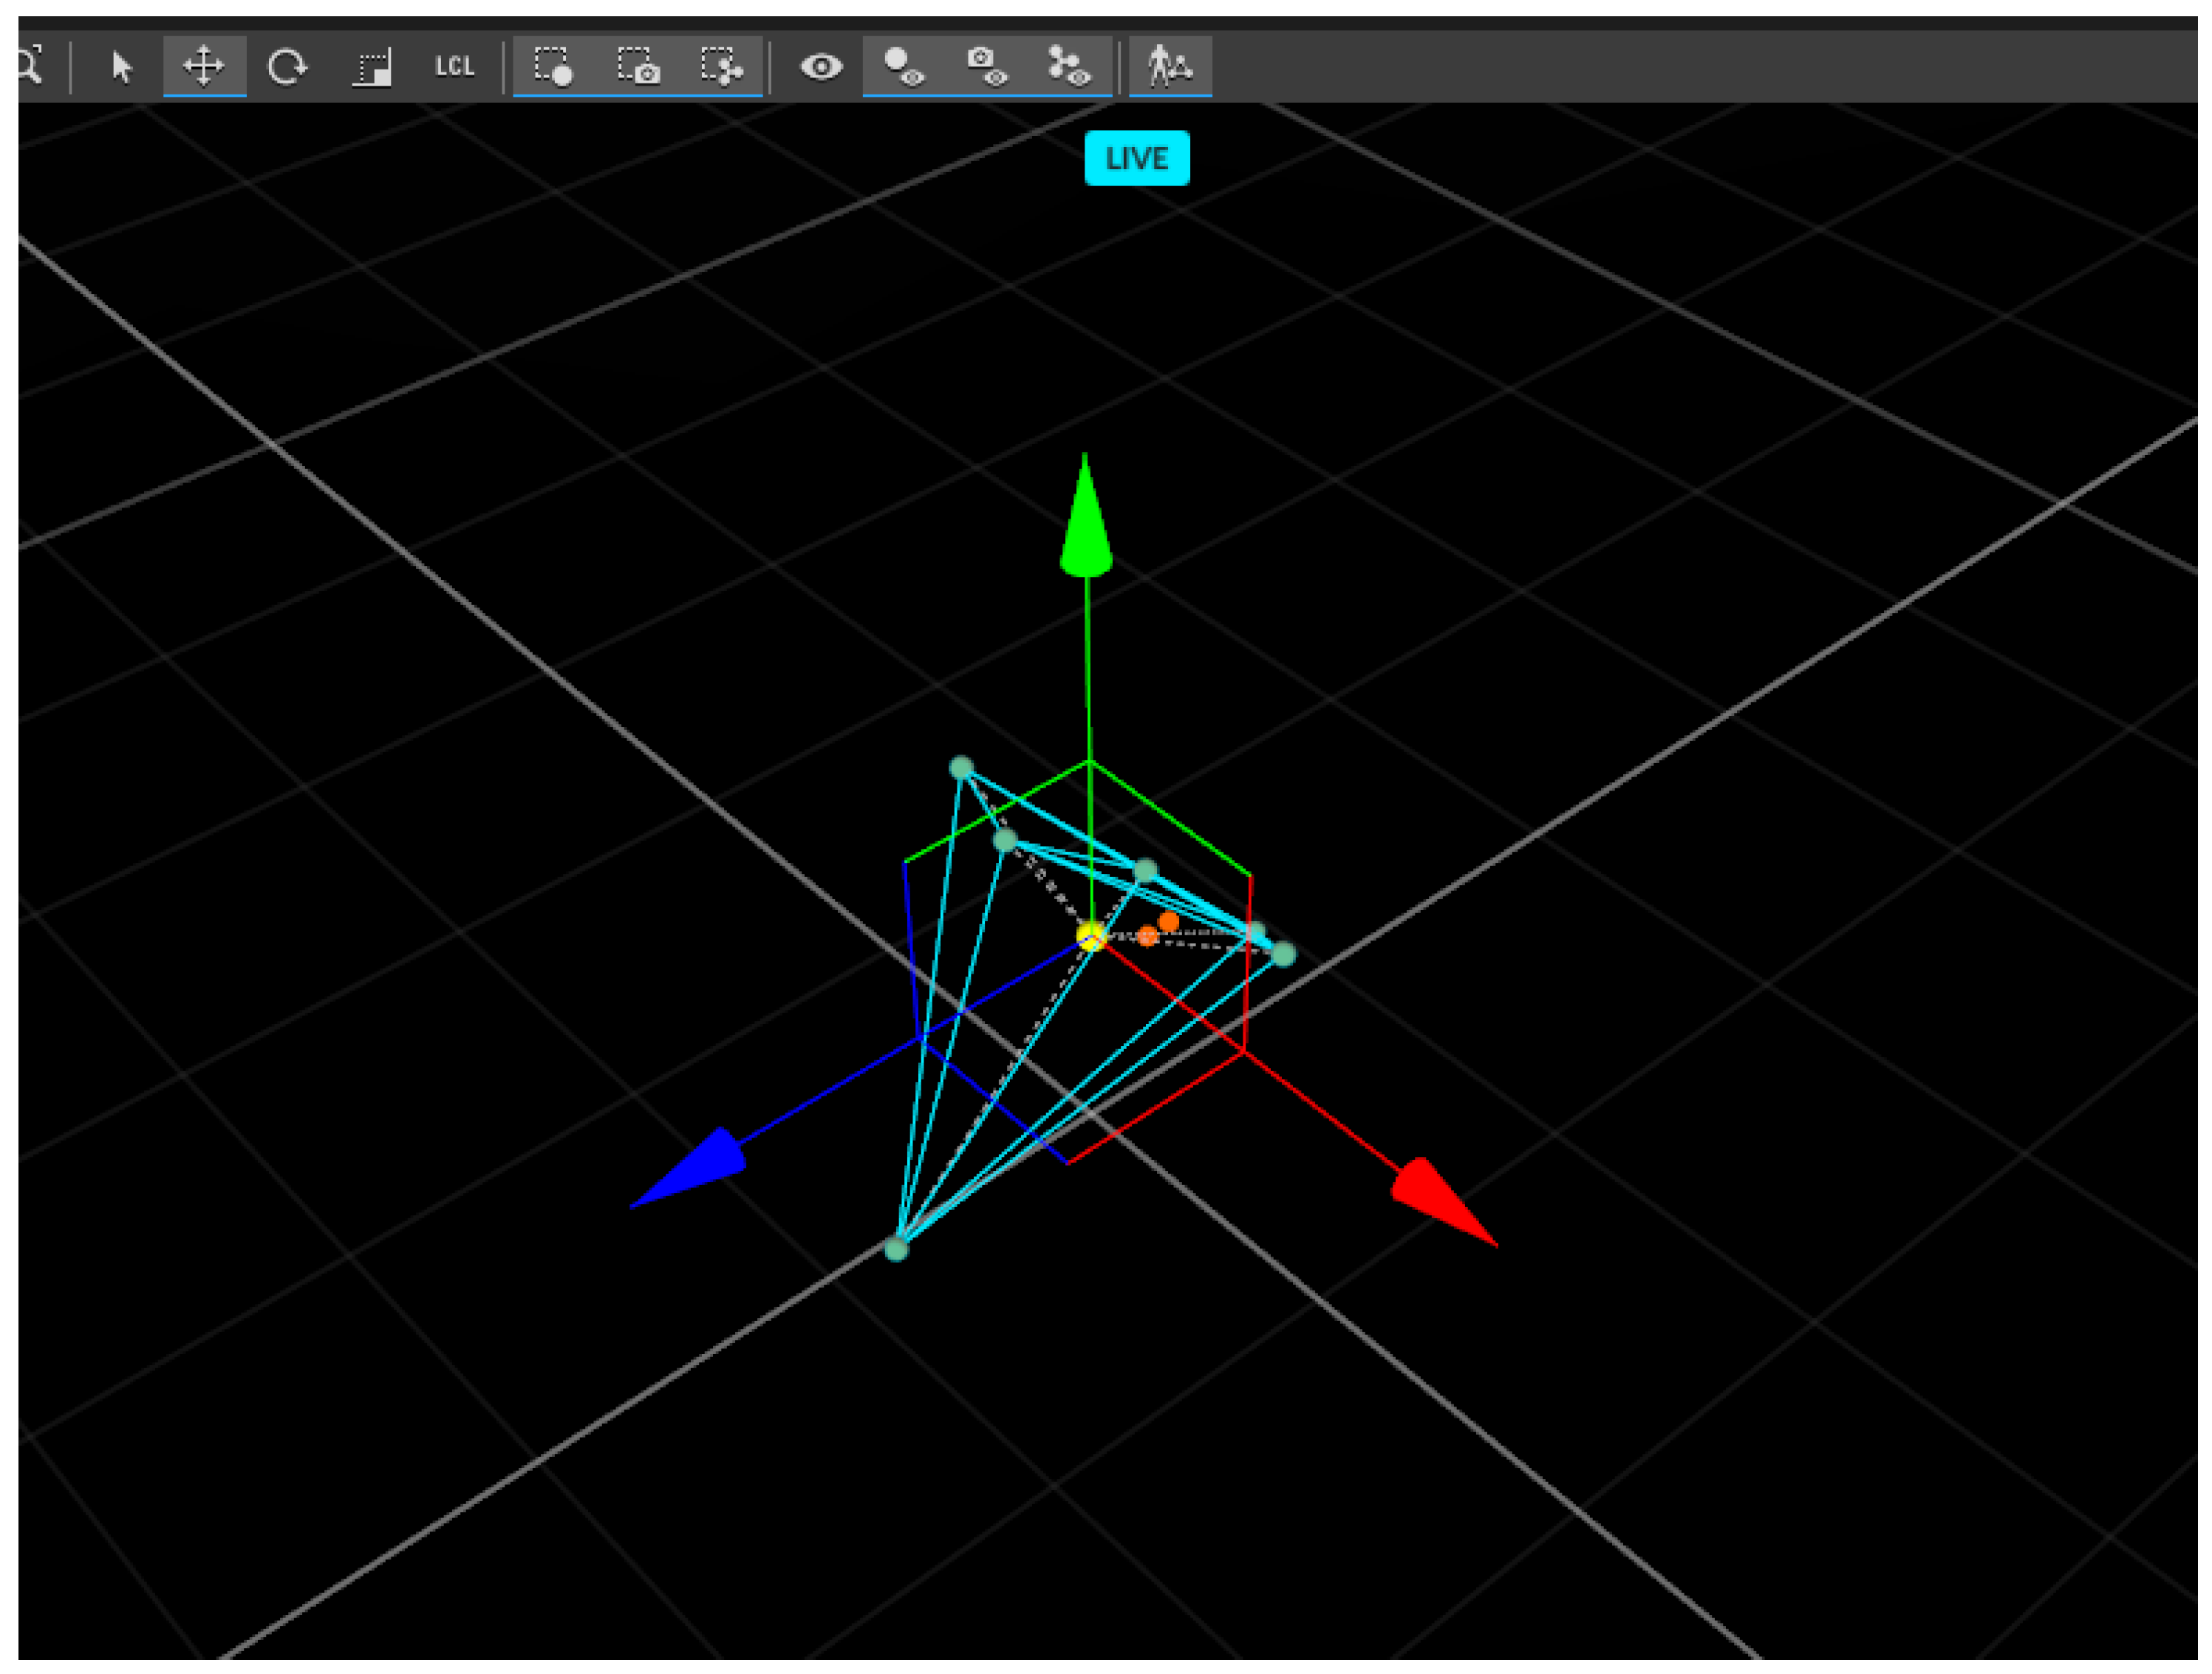The image size is (2212, 1674).
Task: Enable camera selection filter
Action: pos(638,67)
